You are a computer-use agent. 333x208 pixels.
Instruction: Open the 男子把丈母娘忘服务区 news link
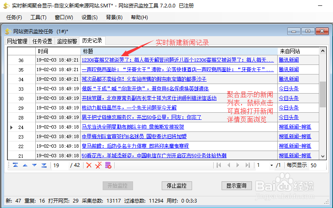(x=142, y=117)
